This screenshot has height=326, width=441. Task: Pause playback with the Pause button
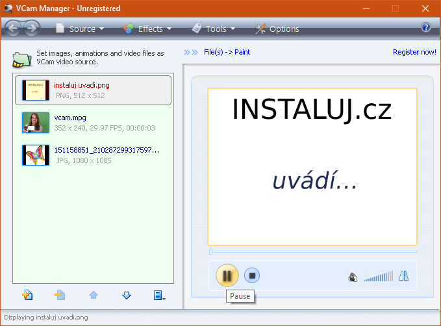(x=227, y=275)
